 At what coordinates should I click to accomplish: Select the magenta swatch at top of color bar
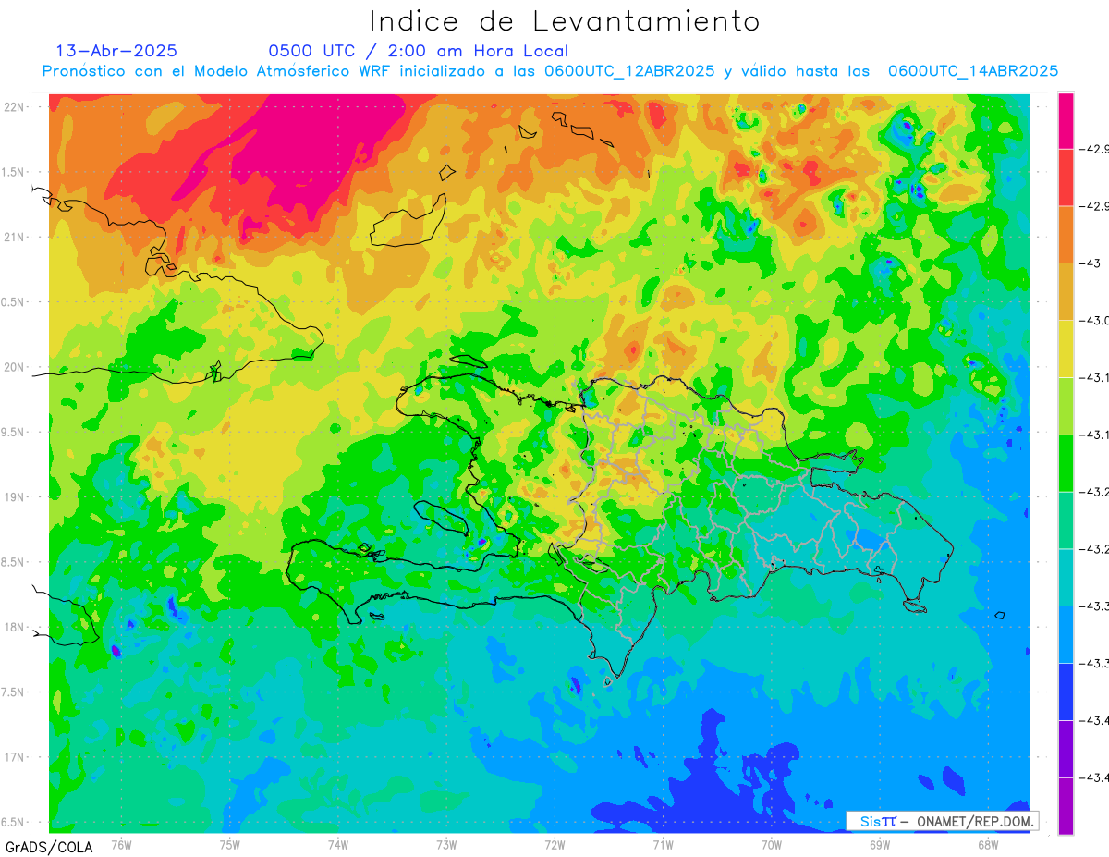(x=1066, y=120)
